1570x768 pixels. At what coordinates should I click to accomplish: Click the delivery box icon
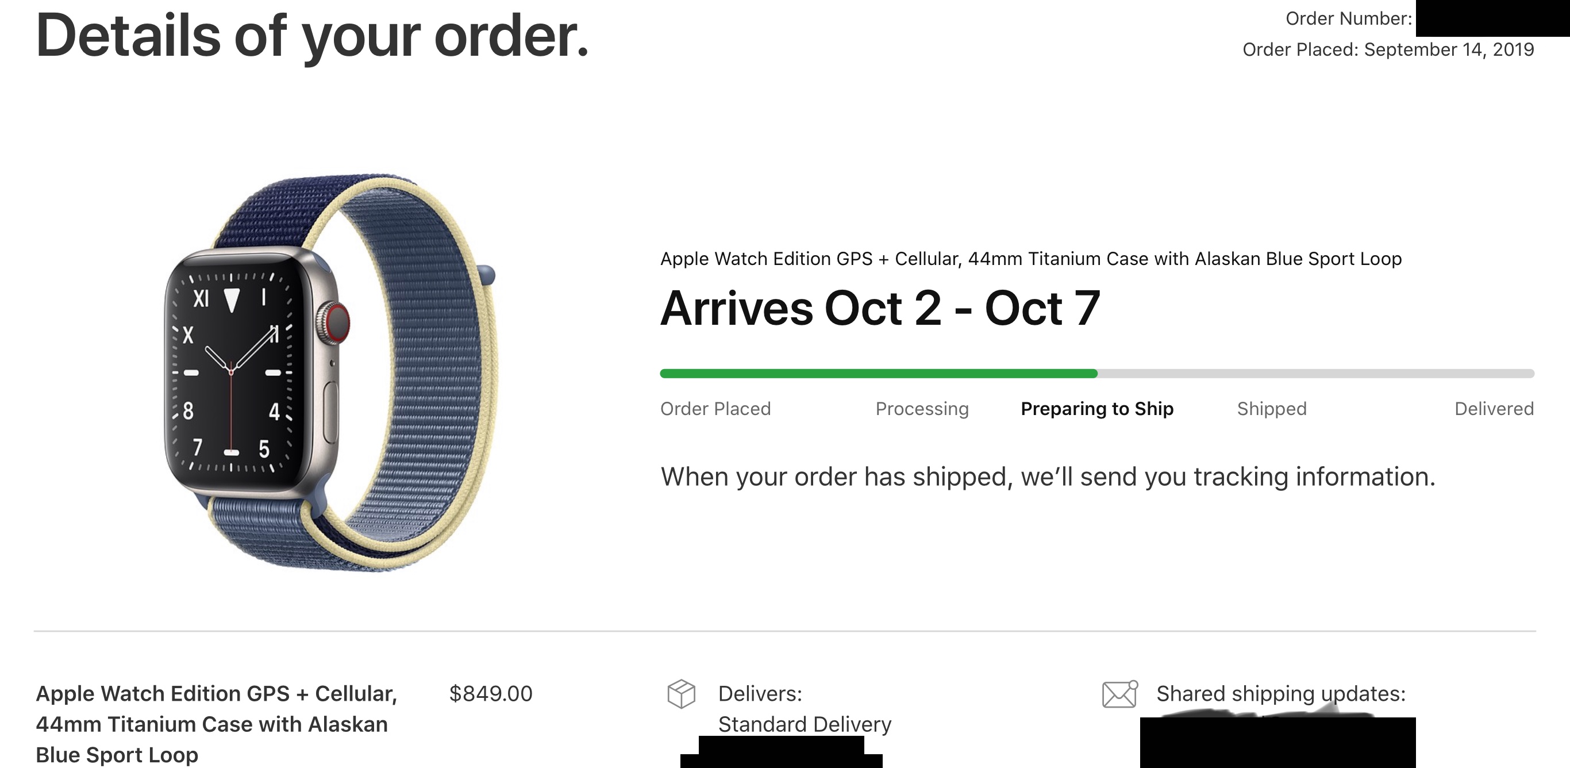pyautogui.click(x=681, y=694)
